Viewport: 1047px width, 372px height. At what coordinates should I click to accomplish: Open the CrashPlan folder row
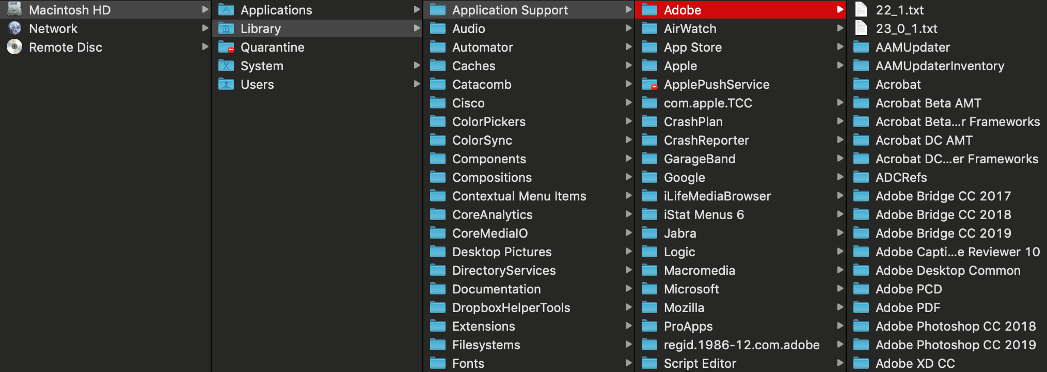740,121
